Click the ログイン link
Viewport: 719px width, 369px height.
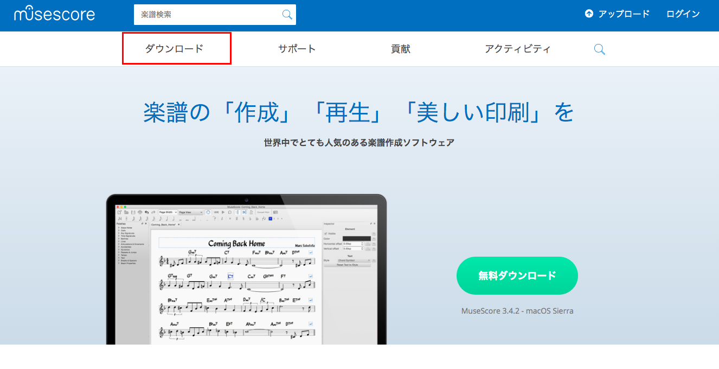(x=683, y=14)
